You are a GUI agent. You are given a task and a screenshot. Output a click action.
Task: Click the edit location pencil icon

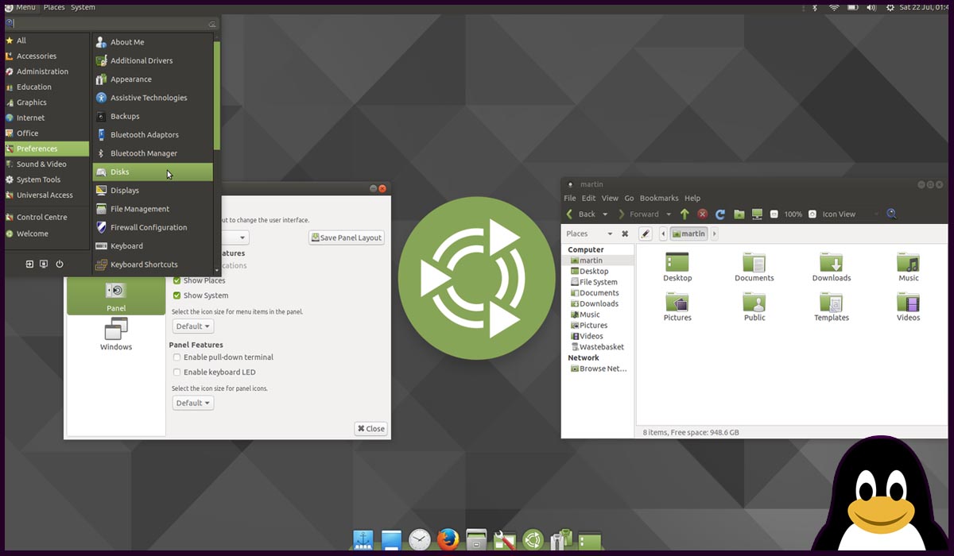click(645, 234)
